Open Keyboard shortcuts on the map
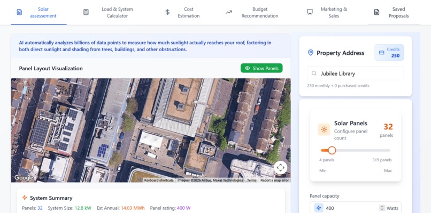Image resolution: width=431 pixels, height=213 pixels. [159, 181]
